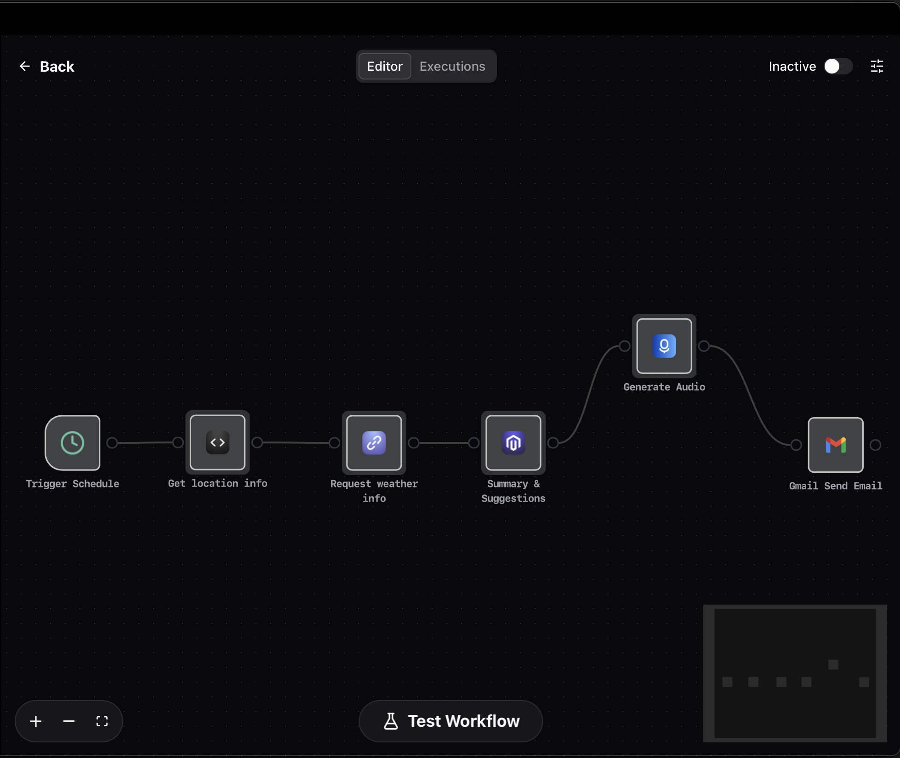Viewport: 900px width, 758px height.
Task: Click the Generate Audio microphone node
Action: click(664, 346)
